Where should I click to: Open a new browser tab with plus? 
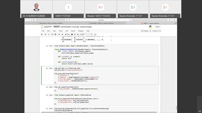click(x=176, y=23)
